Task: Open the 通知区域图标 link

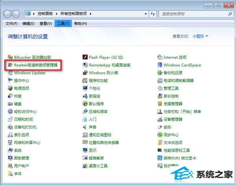Action: (x=100, y=135)
